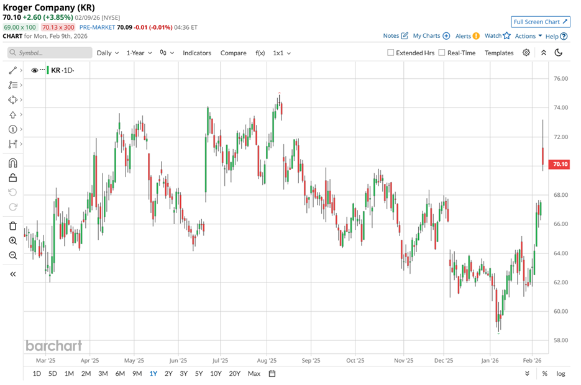581x385 pixels.
Task: Click the magnet snap tool icon
Action: pos(12,163)
